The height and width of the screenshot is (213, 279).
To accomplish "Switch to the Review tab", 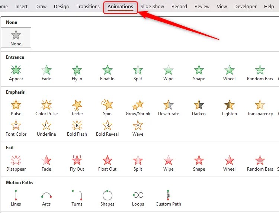I will [202, 7].
